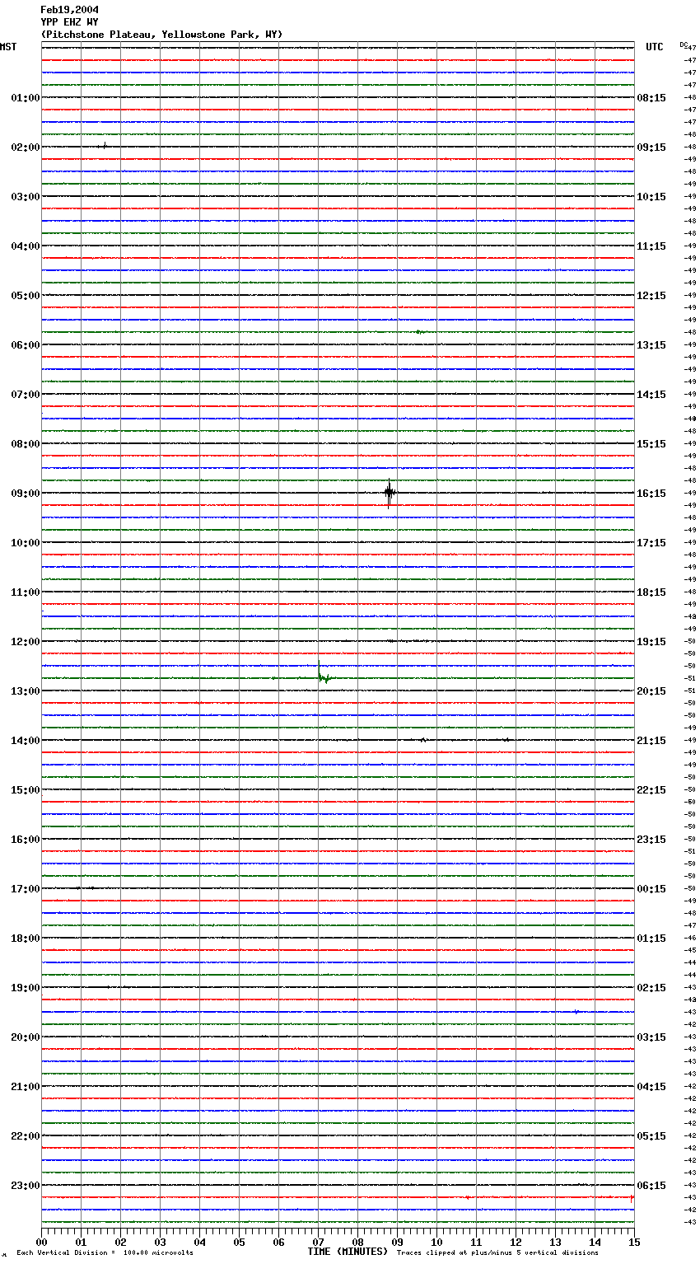Click the 18:15 UTC time label

(x=651, y=592)
